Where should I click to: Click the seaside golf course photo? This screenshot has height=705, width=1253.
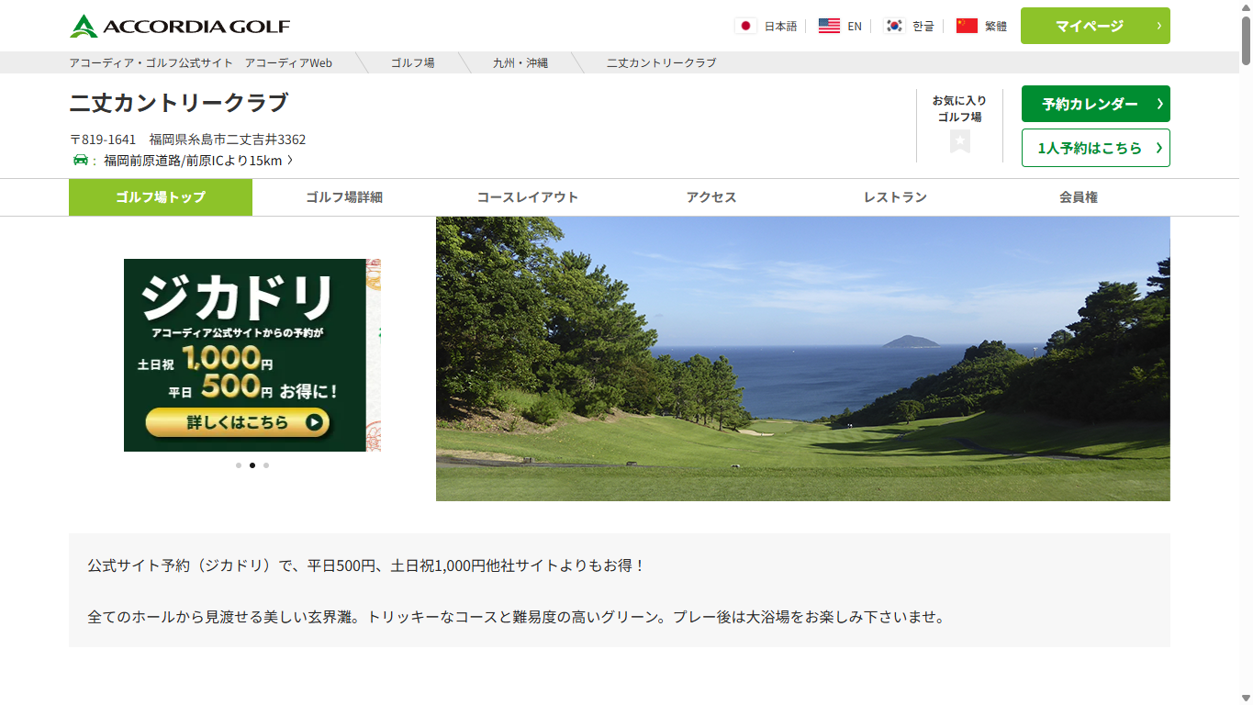click(x=803, y=359)
